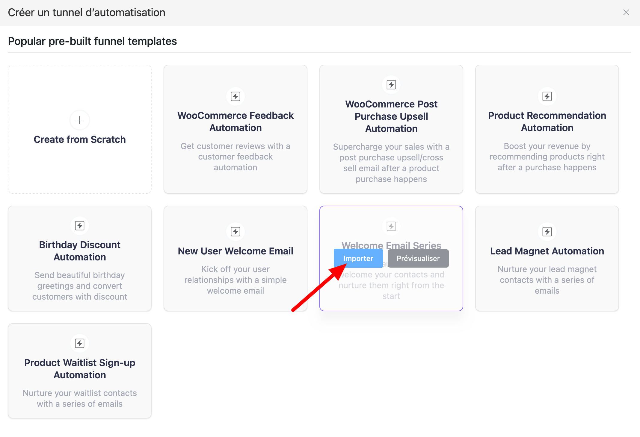Click the lightning icon on Product Recommendation Automation
Screen dimensions: 640x437
tap(547, 96)
